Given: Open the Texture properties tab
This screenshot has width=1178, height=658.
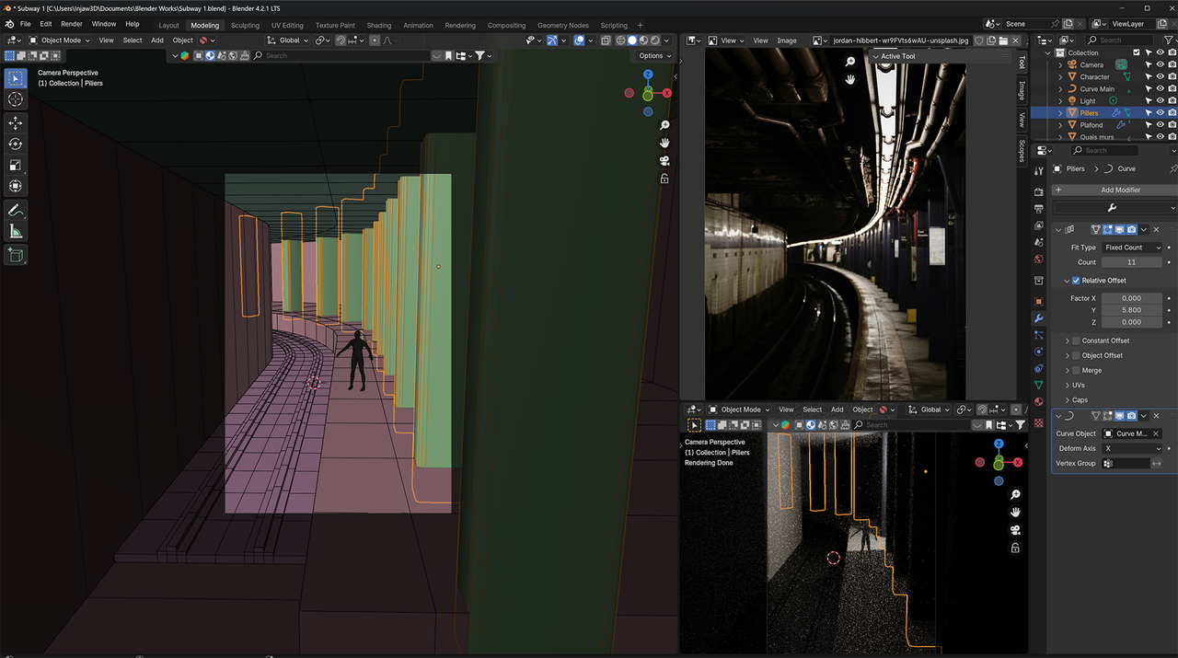Looking at the screenshot, I should click(1039, 422).
